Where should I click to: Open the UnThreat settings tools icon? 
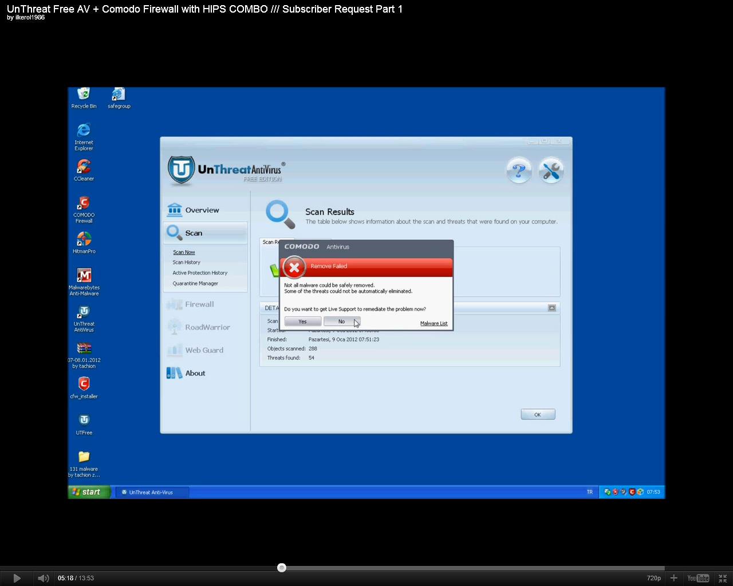tap(551, 171)
